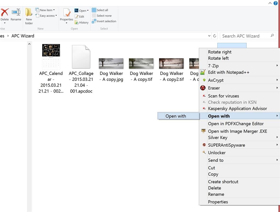This screenshot has width=280, height=212.
Task: Select Dog Walker - A copy.jpg thumbnail
Action: tap(111, 63)
